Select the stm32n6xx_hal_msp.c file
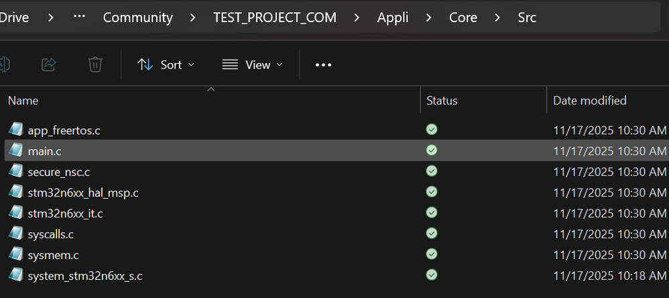 (x=83, y=193)
